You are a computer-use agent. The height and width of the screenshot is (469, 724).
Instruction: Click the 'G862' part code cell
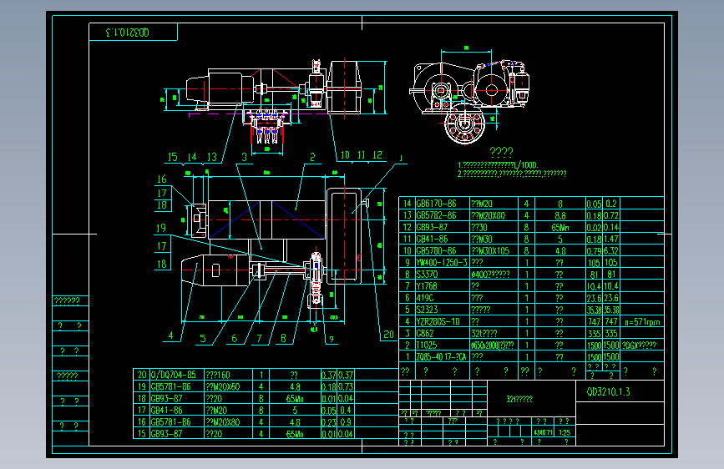tap(425, 333)
